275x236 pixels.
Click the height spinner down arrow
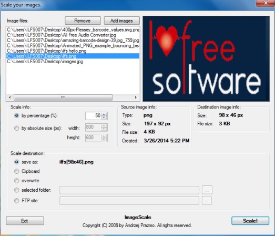104,140
